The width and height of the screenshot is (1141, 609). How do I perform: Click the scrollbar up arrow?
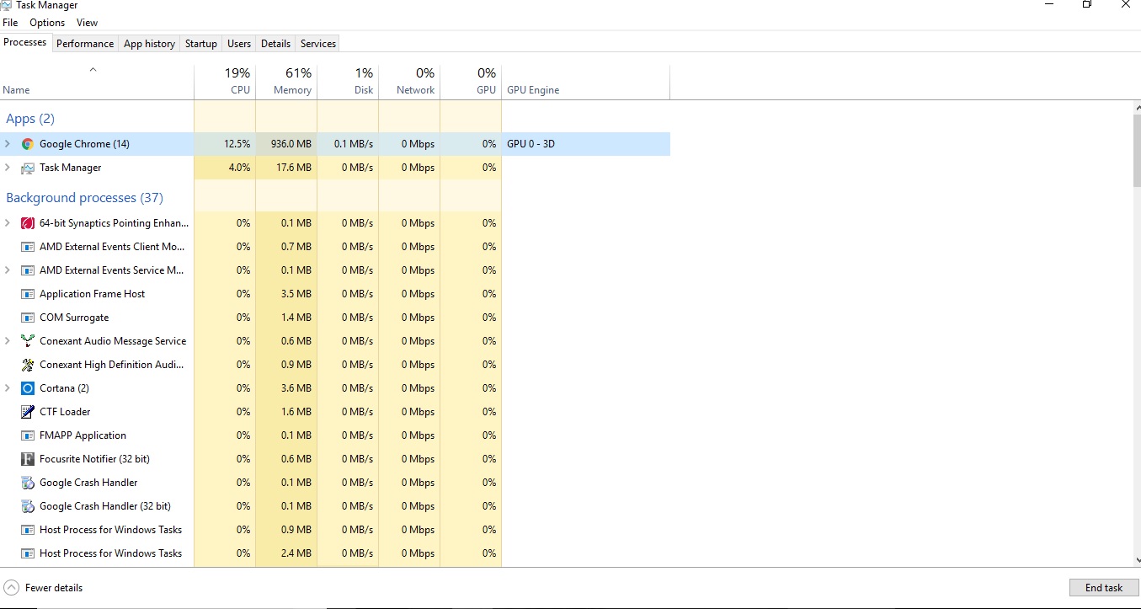[x=1137, y=107]
